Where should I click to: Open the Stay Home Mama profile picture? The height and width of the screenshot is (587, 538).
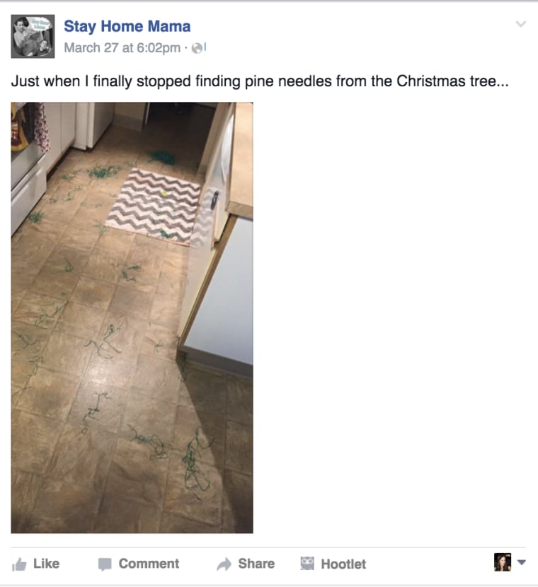(33, 36)
